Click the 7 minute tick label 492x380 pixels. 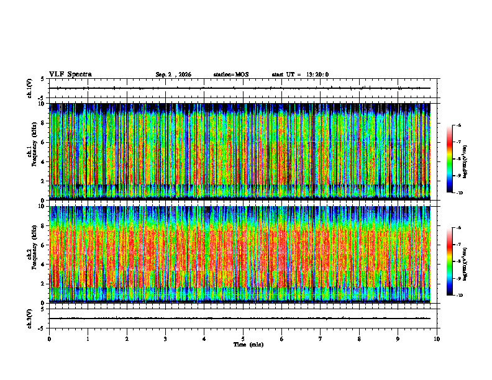click(x=321, y=339)
